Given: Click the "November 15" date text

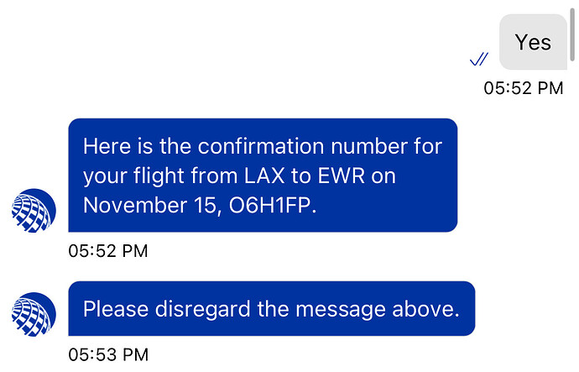Looking at the screenshot, I should pyautogui.click(x=149, y=205).
